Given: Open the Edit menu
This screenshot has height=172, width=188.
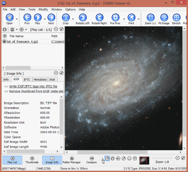Looking at the screenshot, I should (13, 10).
